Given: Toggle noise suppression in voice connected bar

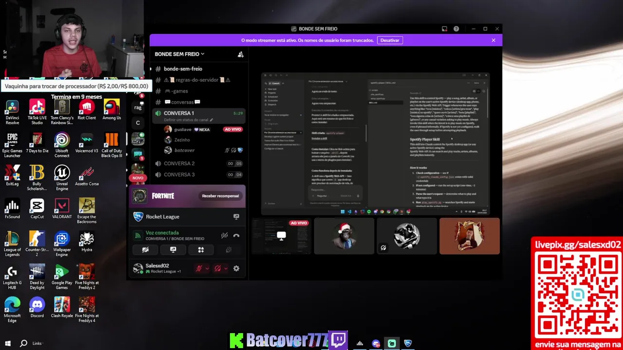Looking at the screenshot, I should pyautogui.click(x=224, y=236).
